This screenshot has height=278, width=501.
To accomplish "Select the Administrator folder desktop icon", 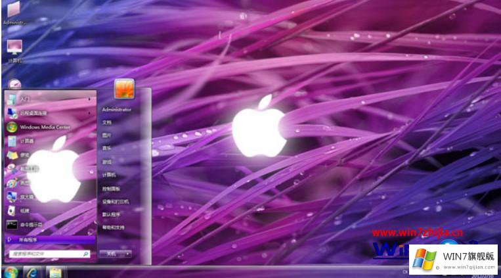I will (14, 12).
